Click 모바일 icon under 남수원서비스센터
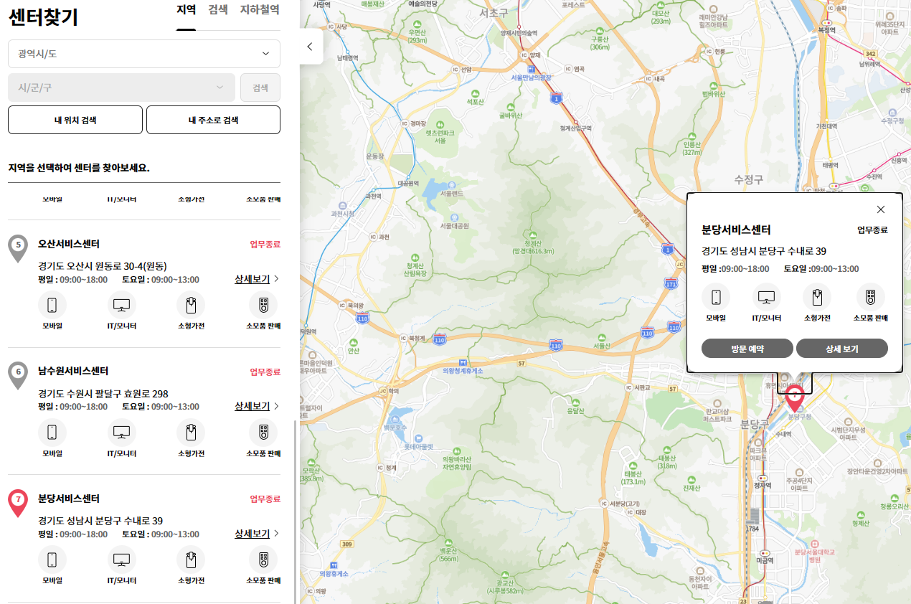911x604 pixels. 52,433
